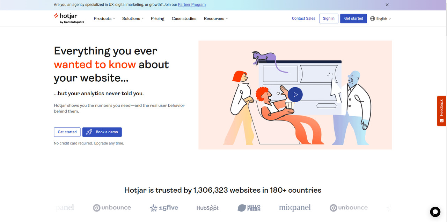Open the chat widget bubble
This screenshot has width=447, height=222.
point(435,212)
